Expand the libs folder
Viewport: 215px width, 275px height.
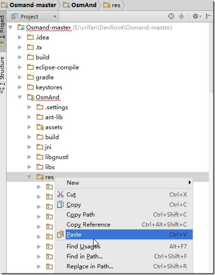[x=29, y=167]
